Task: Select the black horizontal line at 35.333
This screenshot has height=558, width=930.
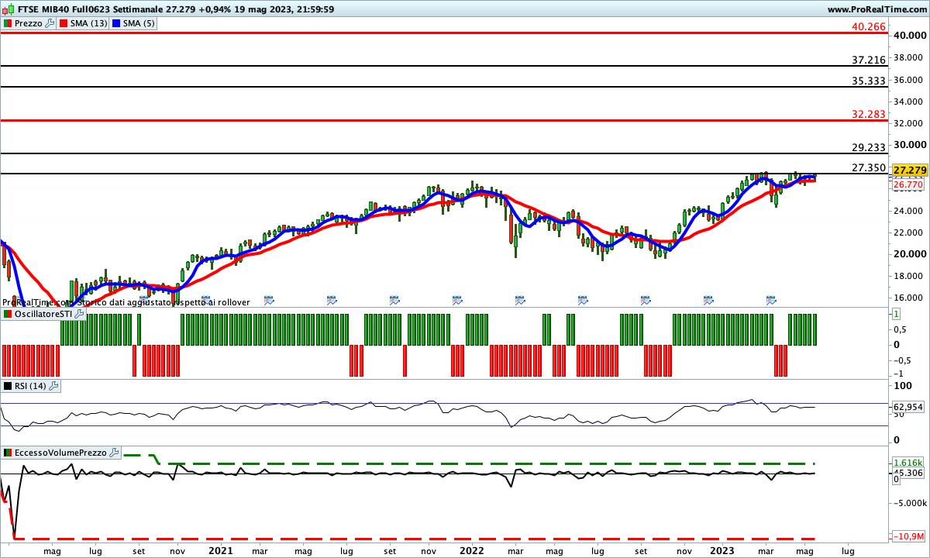Action: pos(445,87)
